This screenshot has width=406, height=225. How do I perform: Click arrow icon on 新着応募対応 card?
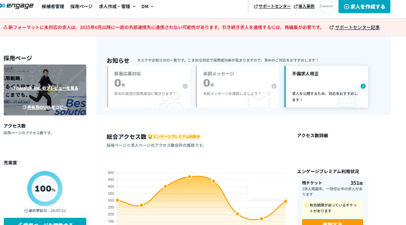185,86
